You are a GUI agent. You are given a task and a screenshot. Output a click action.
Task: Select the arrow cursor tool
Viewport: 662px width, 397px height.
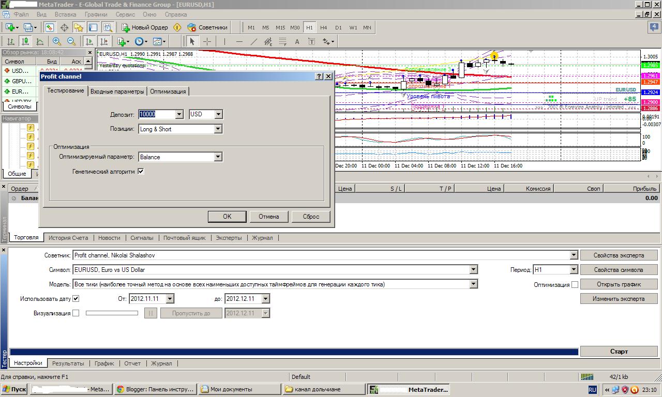click(x=192, y=41)
